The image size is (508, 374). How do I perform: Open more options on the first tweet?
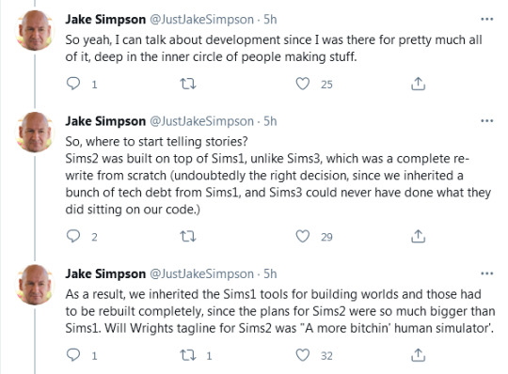tap(487, 20)
